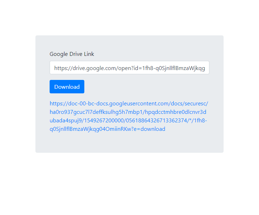Viewport: 259px width, 215px height.
Task: Click the word "Link" in the label
Action: 89,54
